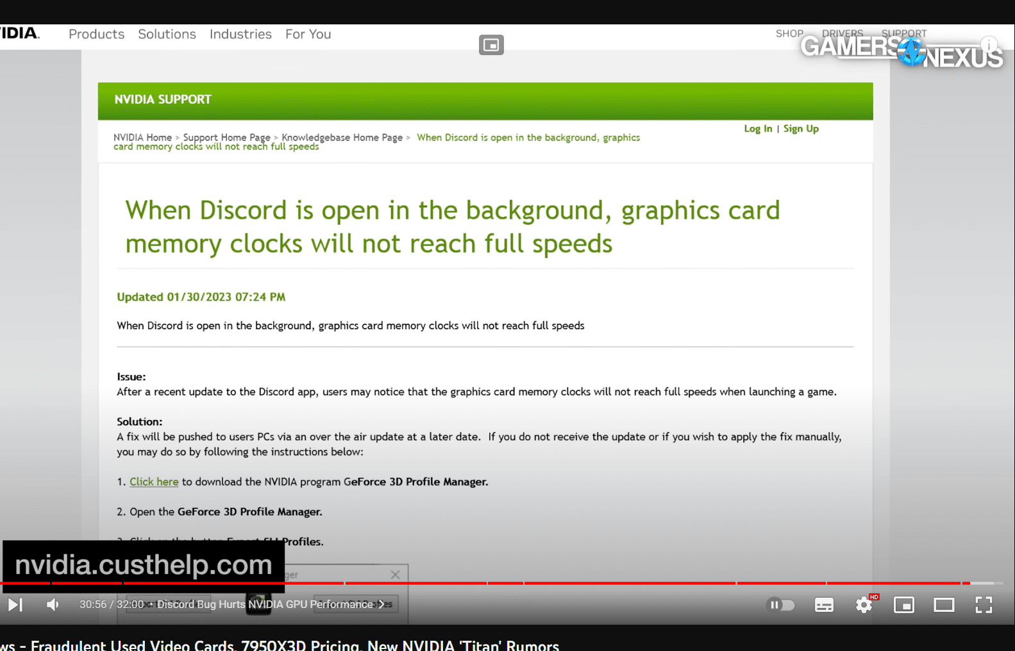Click the video title below the player
Viewport: 1015px width, 651px height.
(280, 645)
